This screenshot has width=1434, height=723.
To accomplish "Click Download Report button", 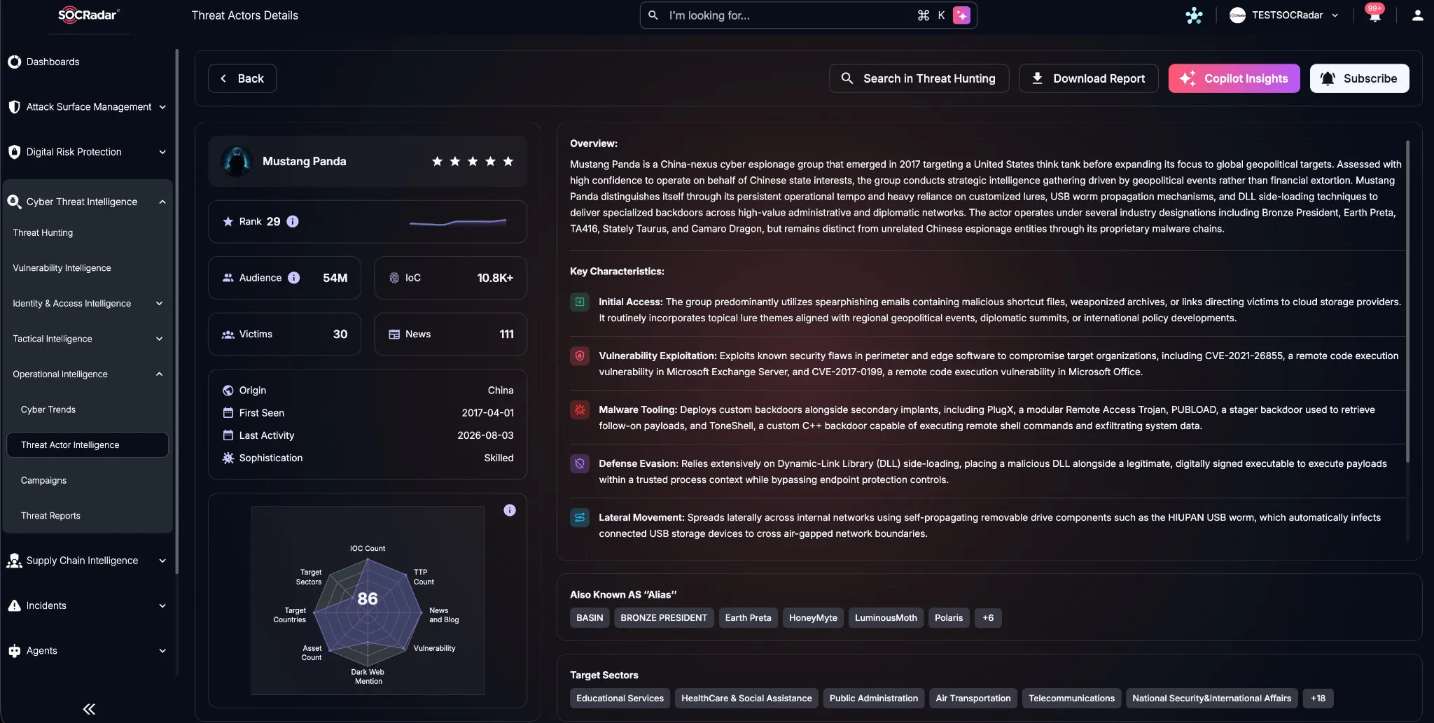I will (x=1088, y=78).
